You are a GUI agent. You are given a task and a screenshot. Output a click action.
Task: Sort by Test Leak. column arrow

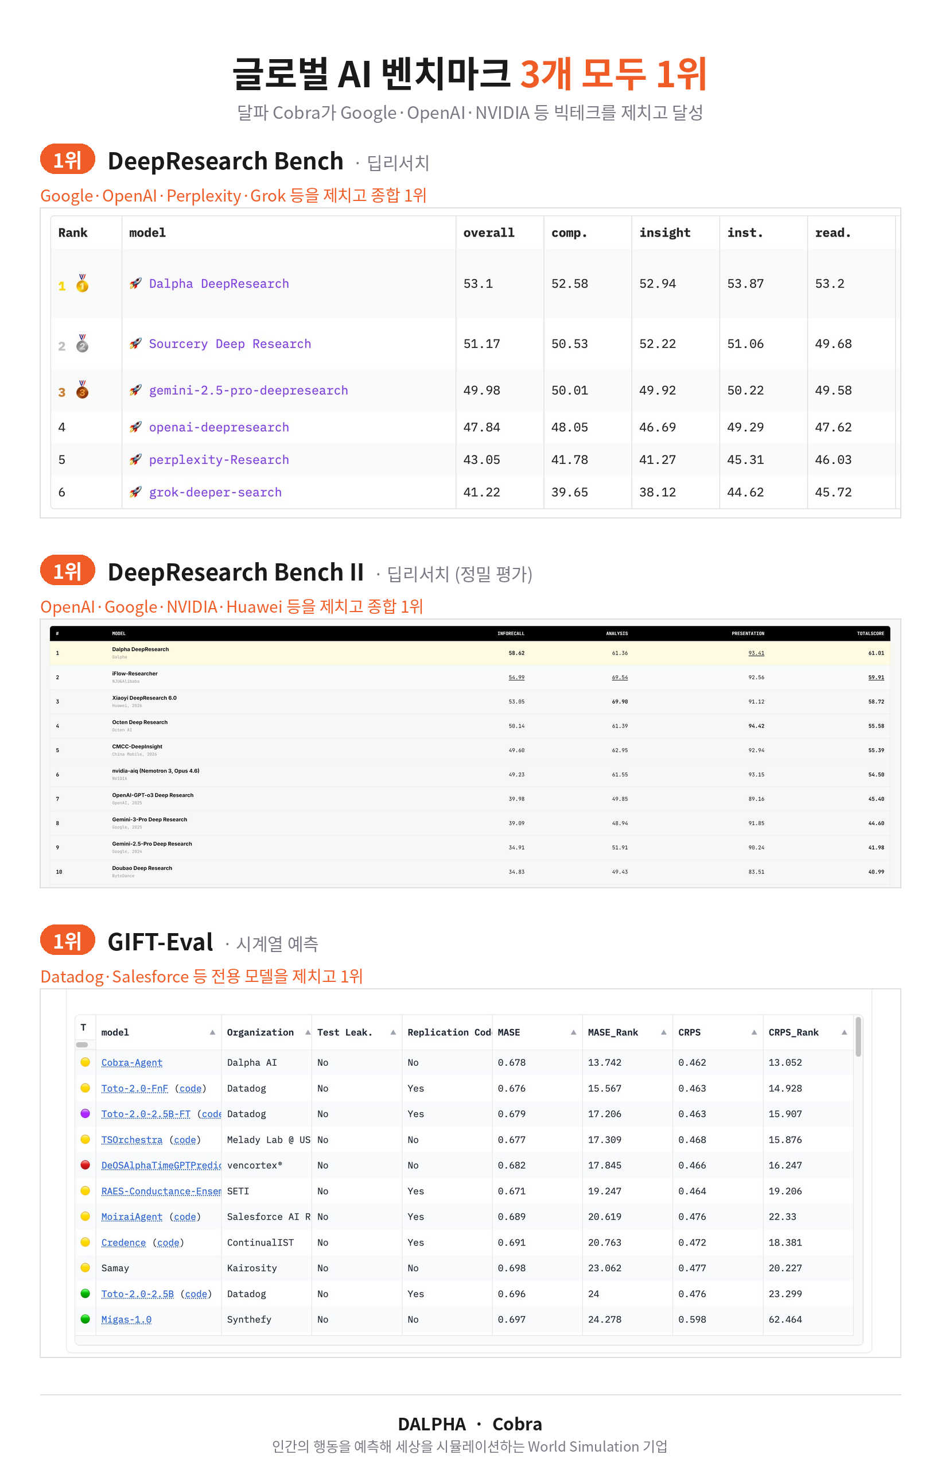(x=393, y=1032)
